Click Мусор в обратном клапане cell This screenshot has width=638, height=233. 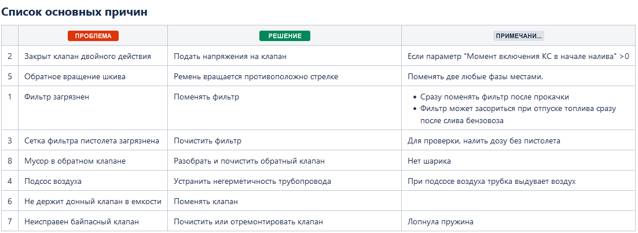coord(93,161)
